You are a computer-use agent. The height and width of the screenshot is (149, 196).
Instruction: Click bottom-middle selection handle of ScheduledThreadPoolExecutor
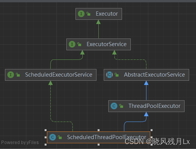(98, 144)
